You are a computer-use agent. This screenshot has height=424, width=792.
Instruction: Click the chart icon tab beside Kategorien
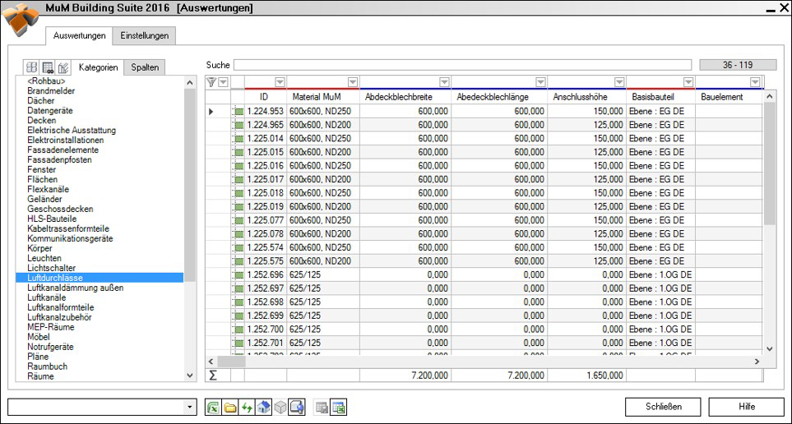point(63,67)
